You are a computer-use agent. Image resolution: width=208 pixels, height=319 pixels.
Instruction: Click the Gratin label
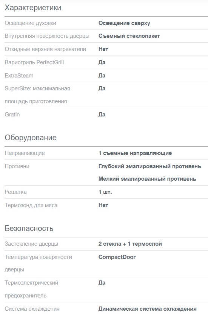pyautogui.click(x=12, y=115)
